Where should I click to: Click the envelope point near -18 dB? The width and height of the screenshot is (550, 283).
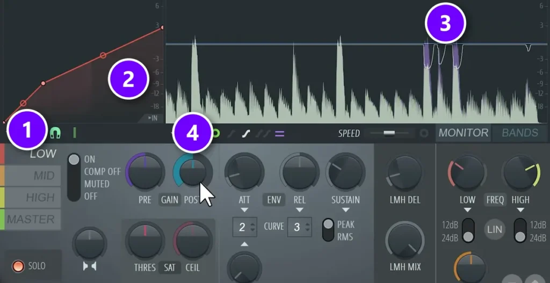click(23, 103)
